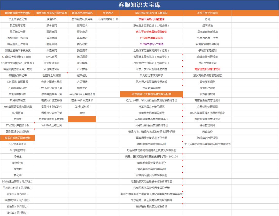Open 京东开放平台规则考试试卷

coord(151,69)
